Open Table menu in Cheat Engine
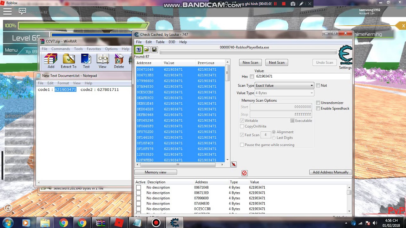 pyautogui.click(x=160, y=42)
